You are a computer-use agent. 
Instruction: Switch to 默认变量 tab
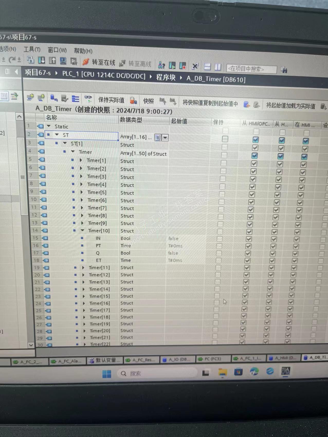105,360
